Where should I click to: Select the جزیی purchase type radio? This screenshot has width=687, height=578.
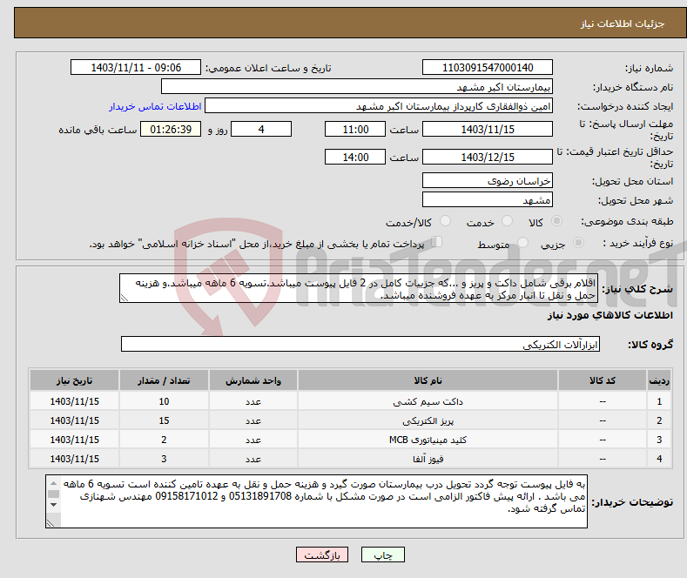[x=578, y=242]
